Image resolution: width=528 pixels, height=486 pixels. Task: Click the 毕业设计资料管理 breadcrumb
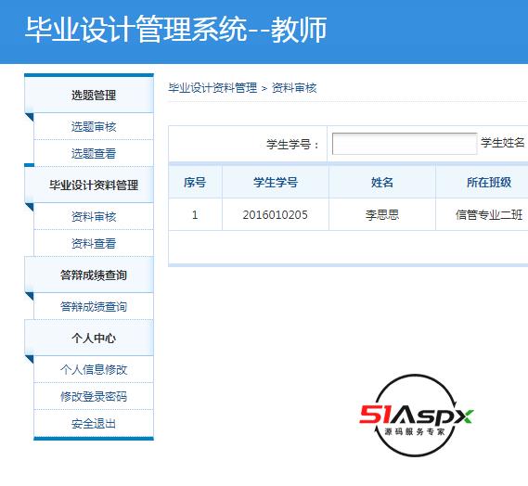click(x=212, y=88)
